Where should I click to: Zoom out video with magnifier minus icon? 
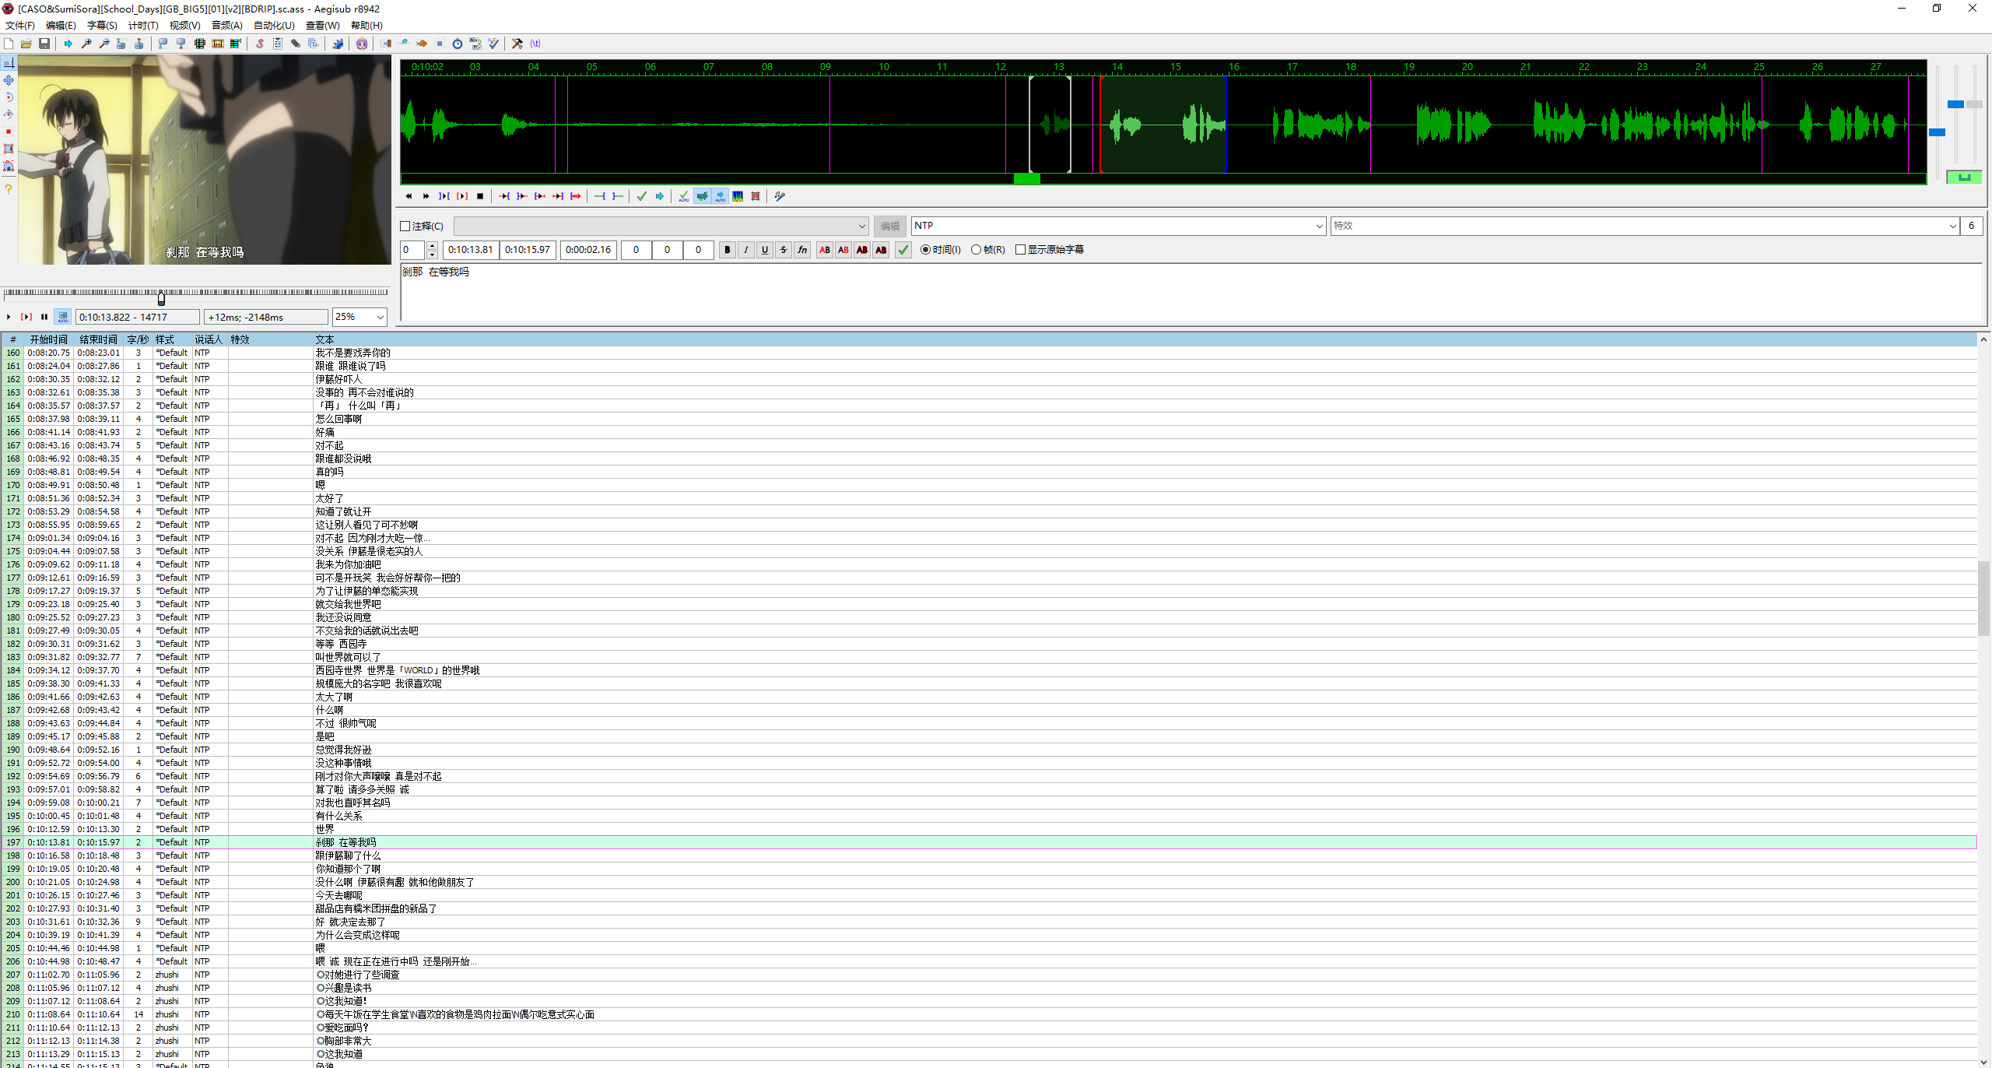tap(104, 44)
